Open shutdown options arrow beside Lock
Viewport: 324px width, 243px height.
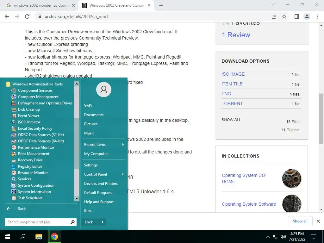click(x=103, y=222)
